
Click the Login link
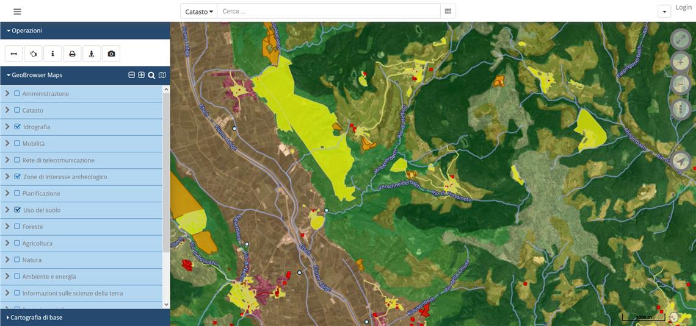click(683, 7)
